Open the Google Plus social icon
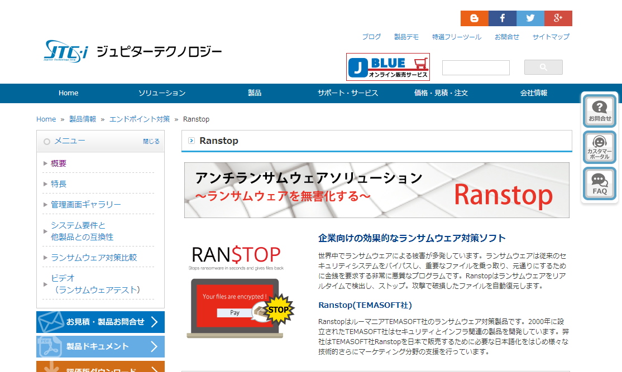 [558, 18]
